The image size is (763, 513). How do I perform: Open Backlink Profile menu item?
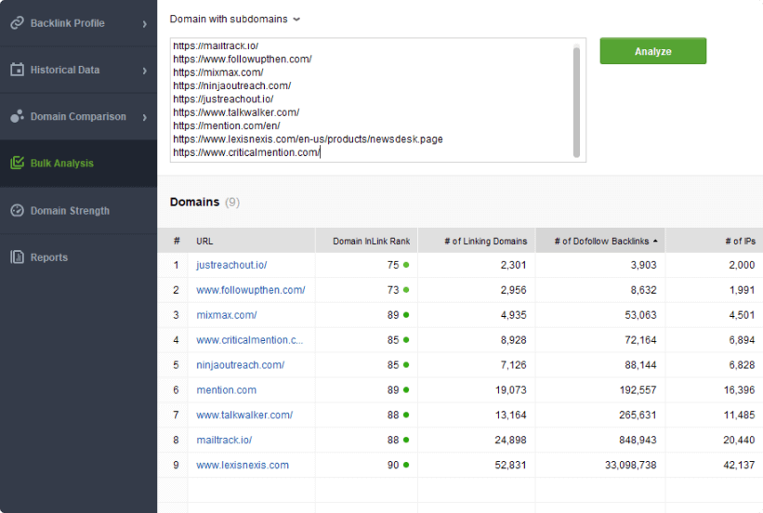click(78, 23)
